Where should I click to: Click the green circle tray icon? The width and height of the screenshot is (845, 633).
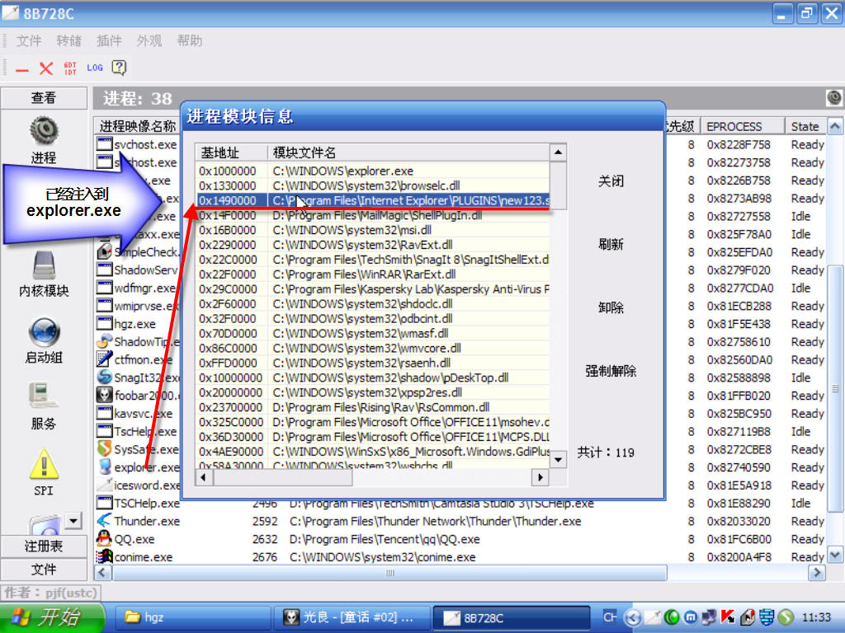tap(672, 617)
